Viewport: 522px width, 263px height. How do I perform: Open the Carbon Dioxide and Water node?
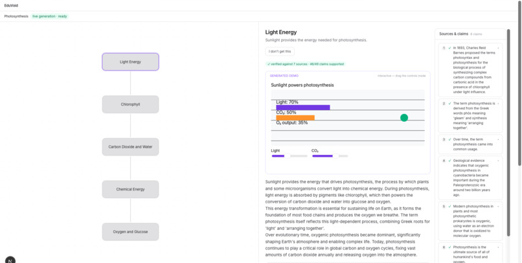[130, 147]
